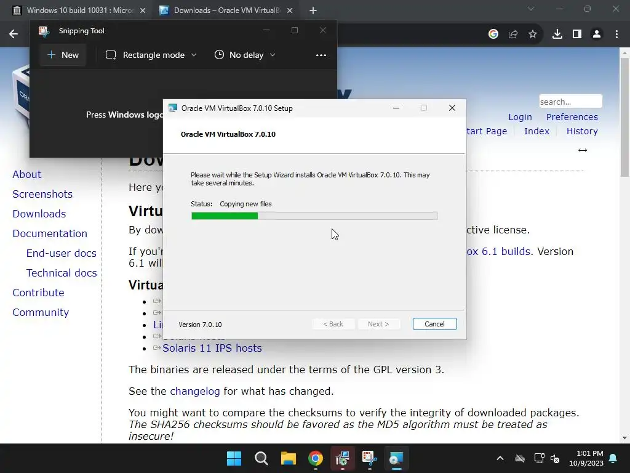Open Chrome three-dot menu
Viewport: 630px width, 473px height.
616,34
